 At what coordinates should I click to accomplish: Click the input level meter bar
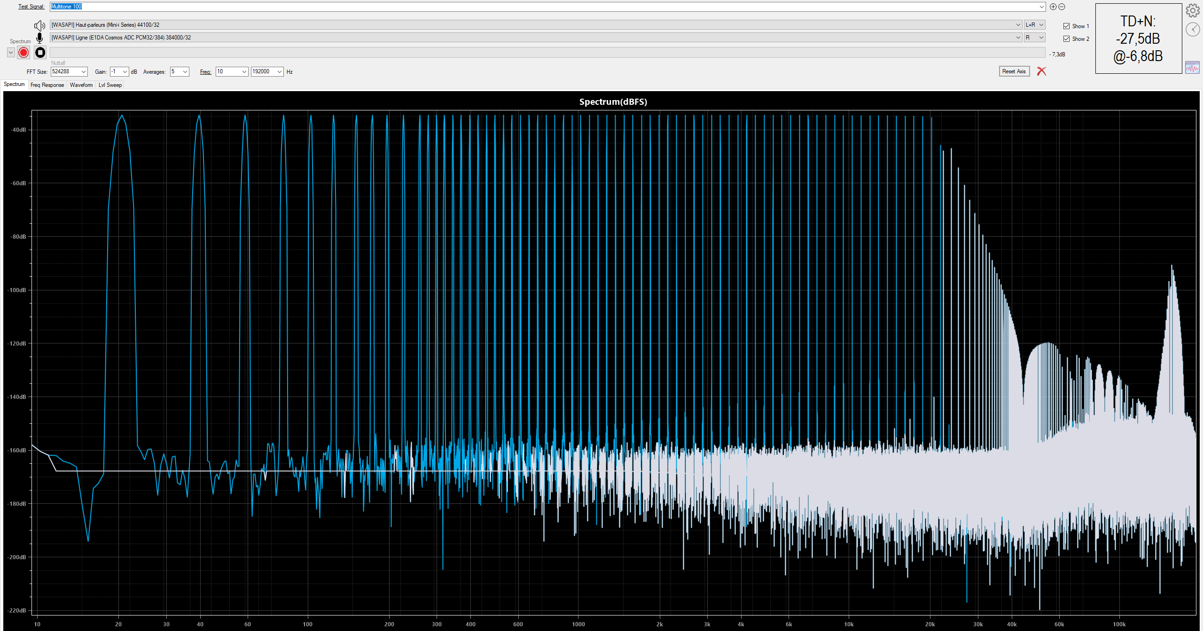[x=547, y=53]
